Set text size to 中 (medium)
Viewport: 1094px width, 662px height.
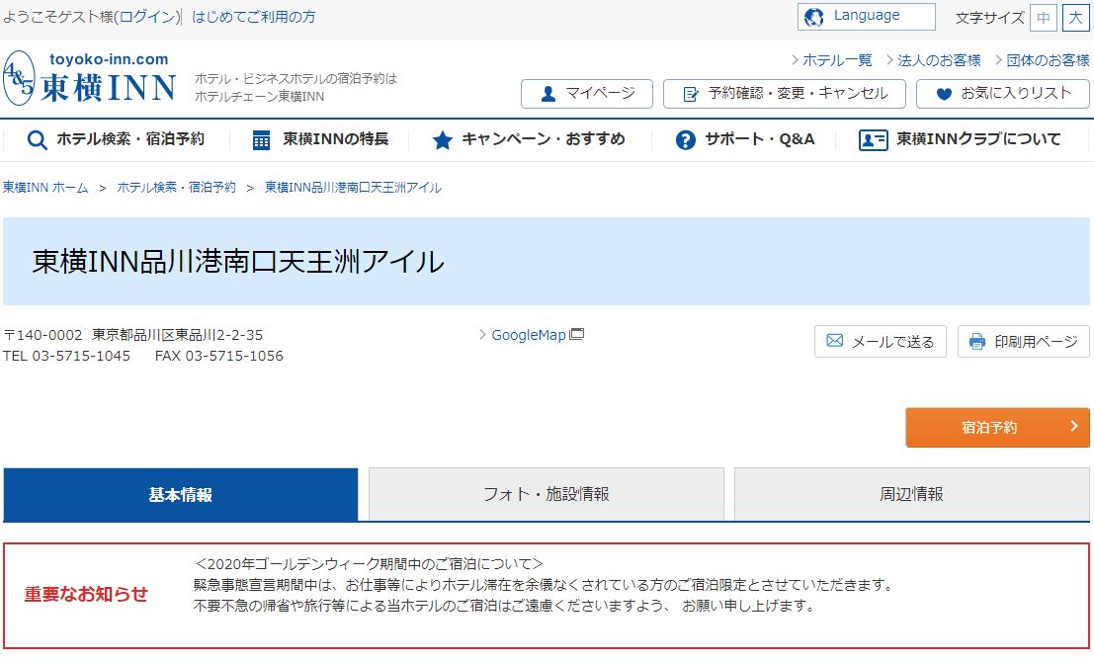pyautogui.click(x=1043, y=18)
